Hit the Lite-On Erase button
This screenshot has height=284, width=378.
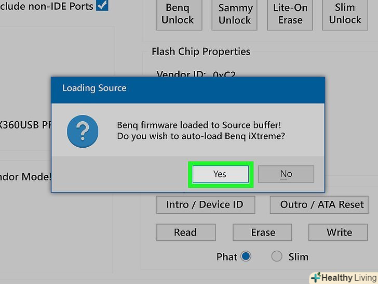[x=290, y=14]
